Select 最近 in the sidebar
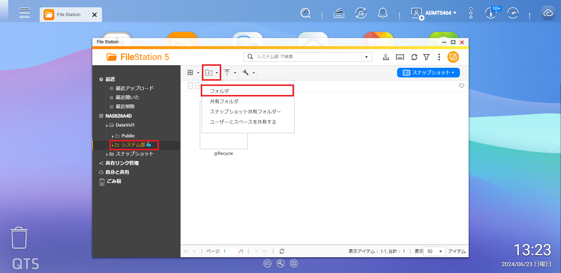Image resolution: width=561 pixels, height=273 pixels. tap(110, 79)
